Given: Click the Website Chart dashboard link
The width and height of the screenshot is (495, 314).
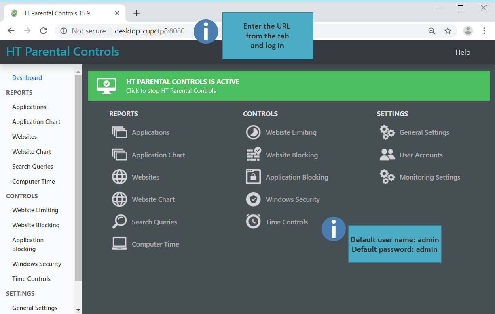Looking at the screenshot, I should pos(153,199).
